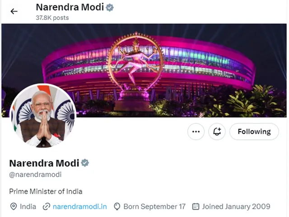Click the Narendra Modi title in the header

(69, 7)
